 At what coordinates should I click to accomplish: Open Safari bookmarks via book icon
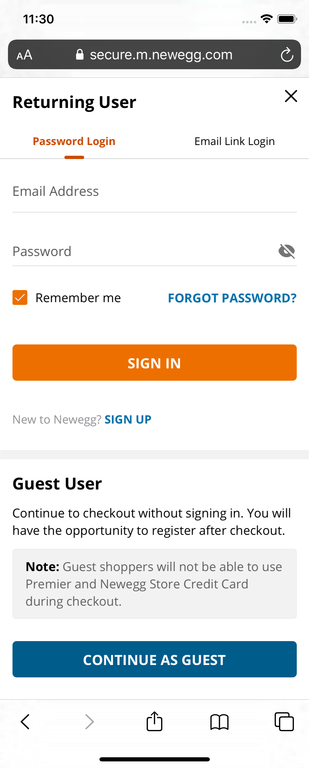click(219, 722)
